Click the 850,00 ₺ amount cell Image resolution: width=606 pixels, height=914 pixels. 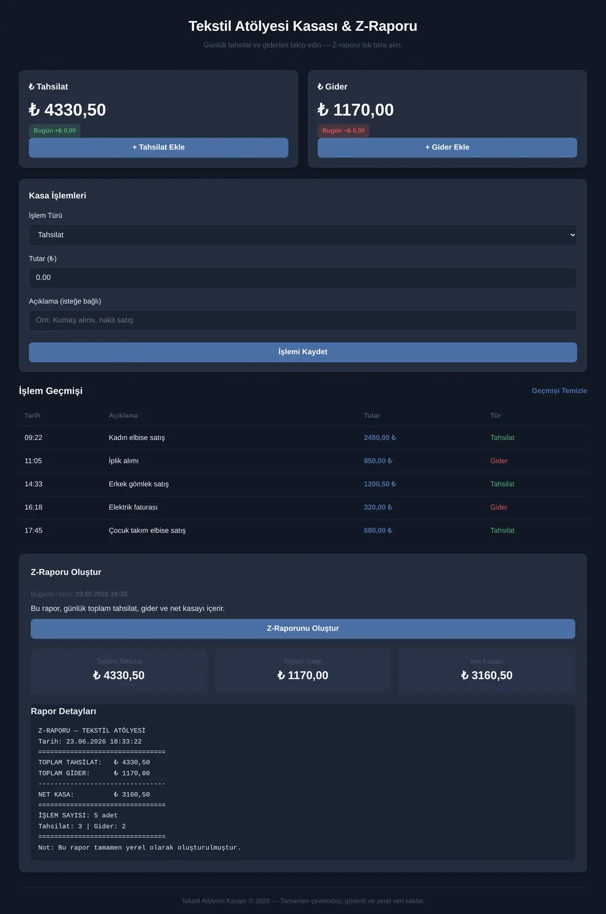point(378,461)
